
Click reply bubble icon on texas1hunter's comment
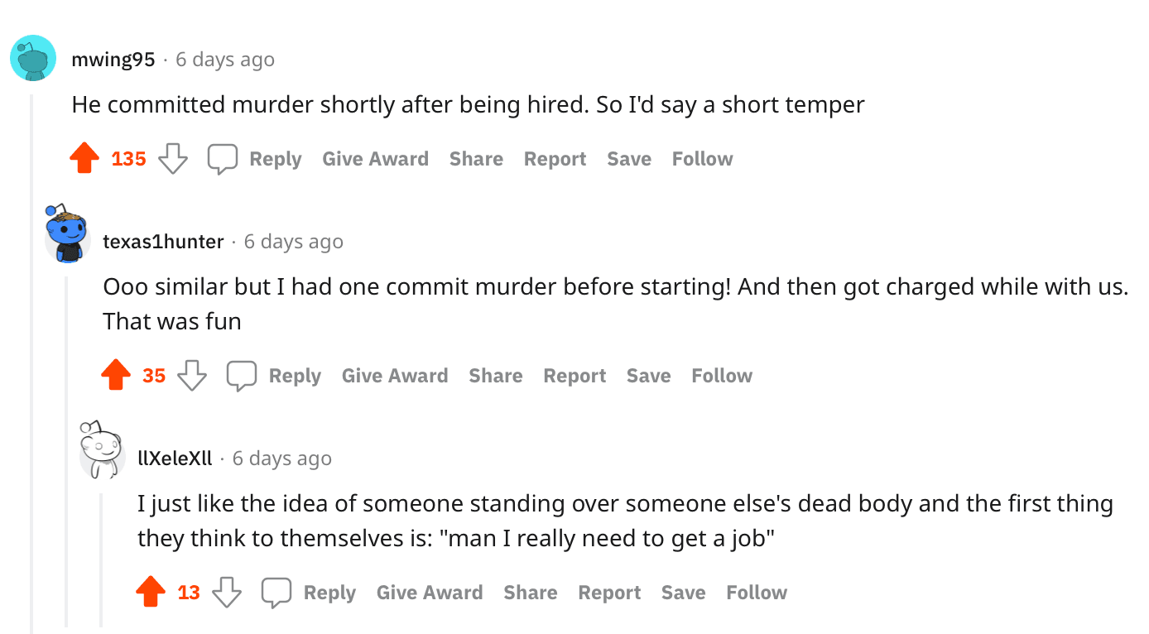click(x=242, y=376)
